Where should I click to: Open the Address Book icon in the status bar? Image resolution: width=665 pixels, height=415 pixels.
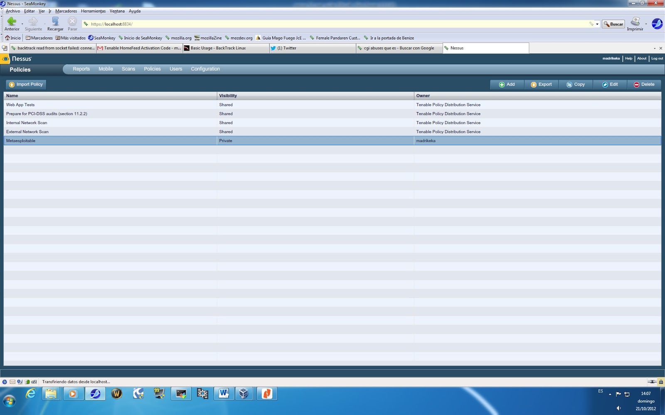(x=27, y=382)
